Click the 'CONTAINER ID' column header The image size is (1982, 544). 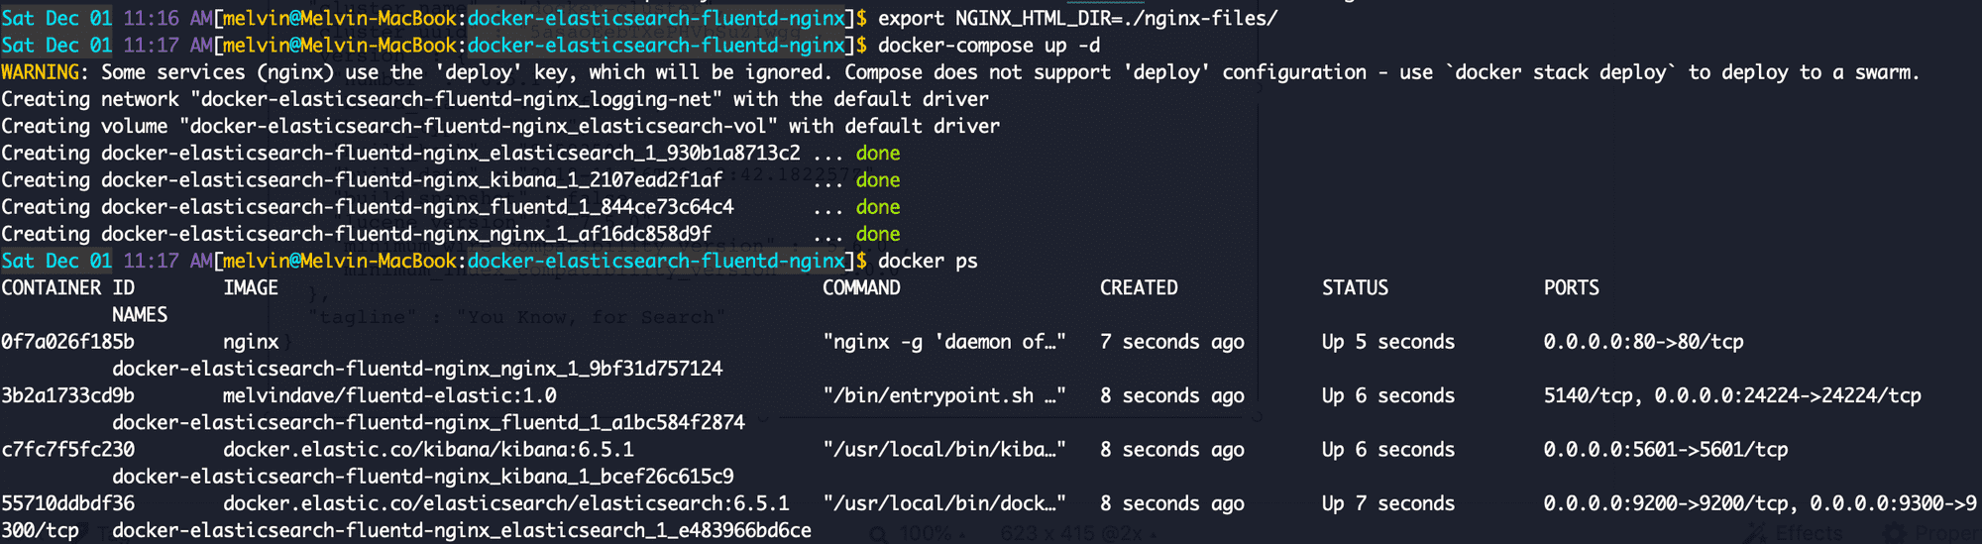pyautogui.click(x=68, y=288)
